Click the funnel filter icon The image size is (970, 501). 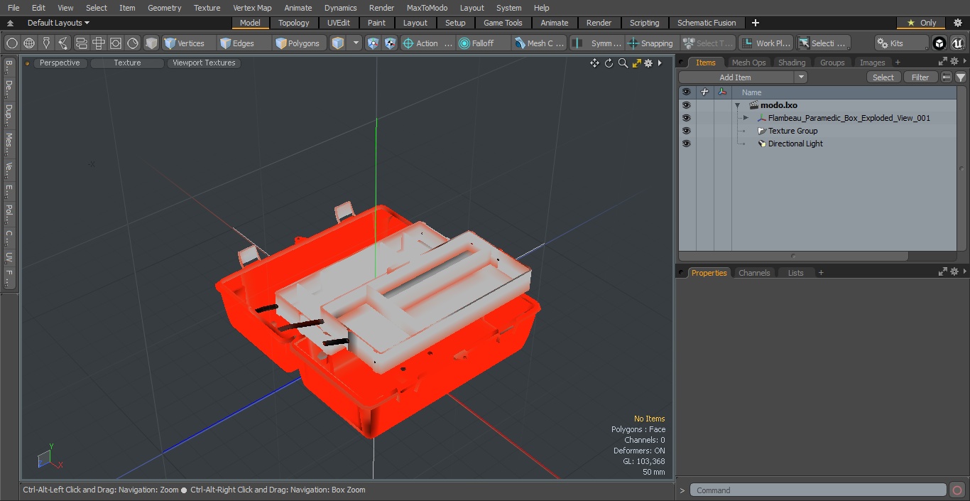(961, 77)
